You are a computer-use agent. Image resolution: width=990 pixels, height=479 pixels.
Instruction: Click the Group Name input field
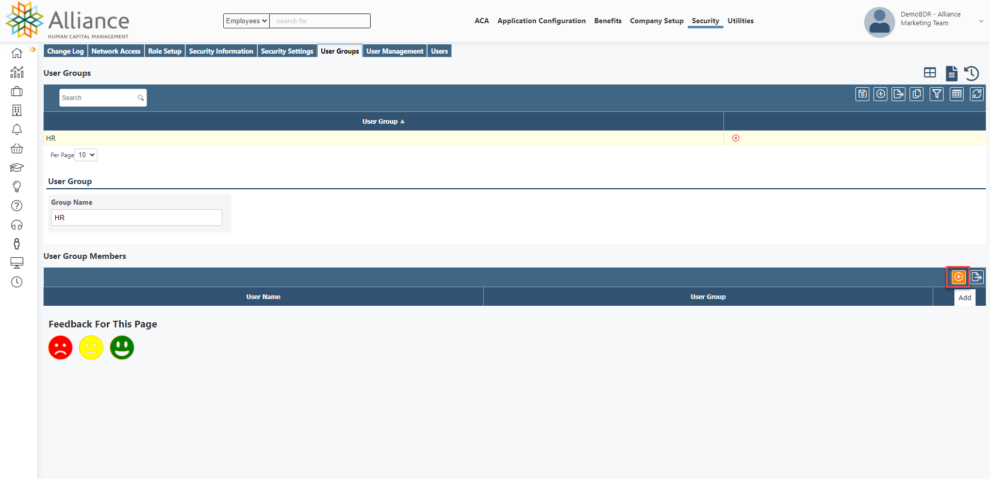pyautogui.click(x=137, y=218)
